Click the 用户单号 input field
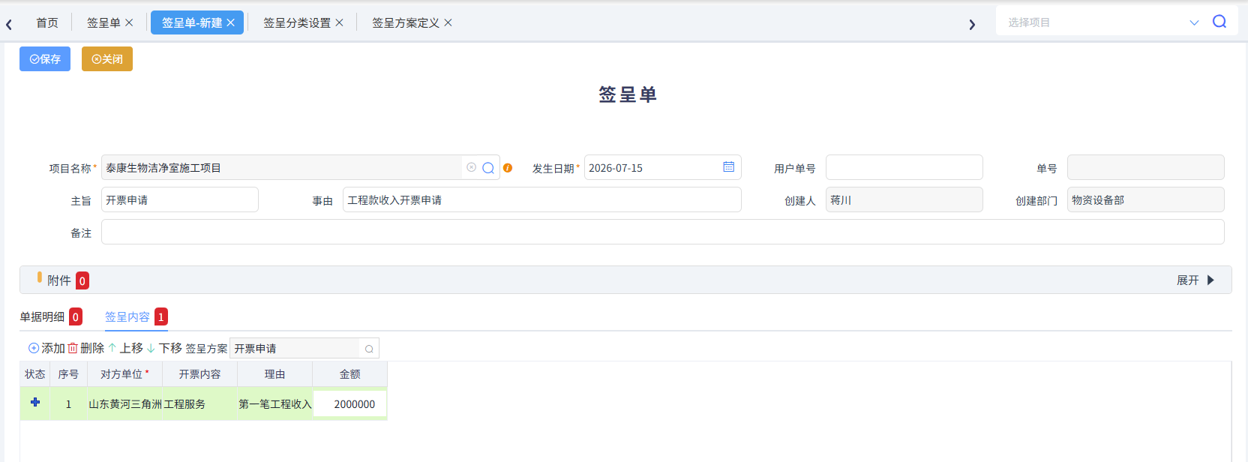1248x462 pixels. click(x=904, y=167)
